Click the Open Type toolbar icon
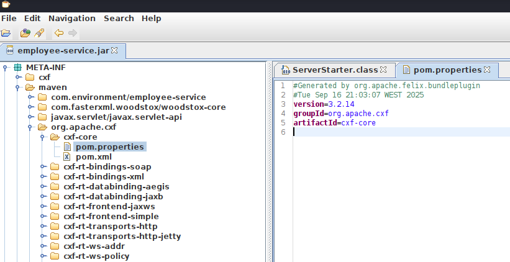510x262 pixels. (x=25, y=33)
